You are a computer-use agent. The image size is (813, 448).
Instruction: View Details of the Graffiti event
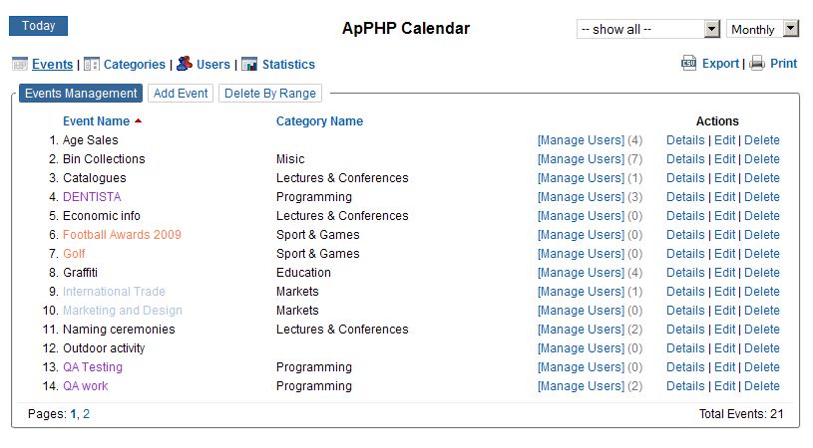coord(685,273)
